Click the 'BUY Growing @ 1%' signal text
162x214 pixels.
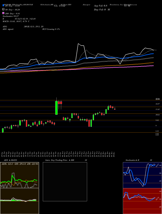point(51,29)
